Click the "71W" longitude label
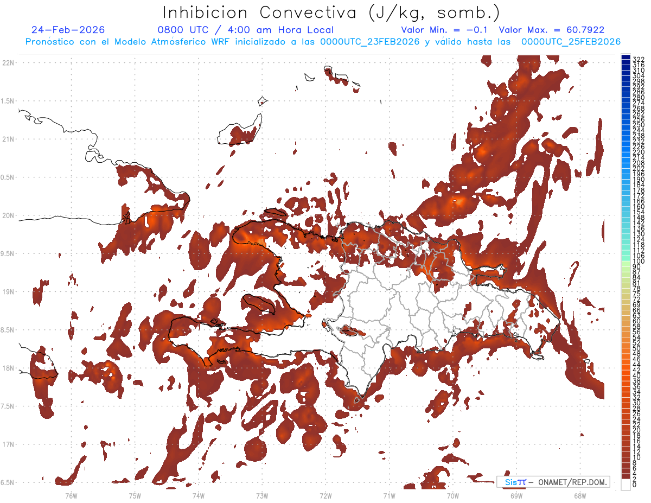This screenshot has height=503, width=651. click(x=389, y=495)
